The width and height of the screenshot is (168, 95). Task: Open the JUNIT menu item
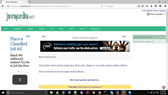[x=71, y=29]
